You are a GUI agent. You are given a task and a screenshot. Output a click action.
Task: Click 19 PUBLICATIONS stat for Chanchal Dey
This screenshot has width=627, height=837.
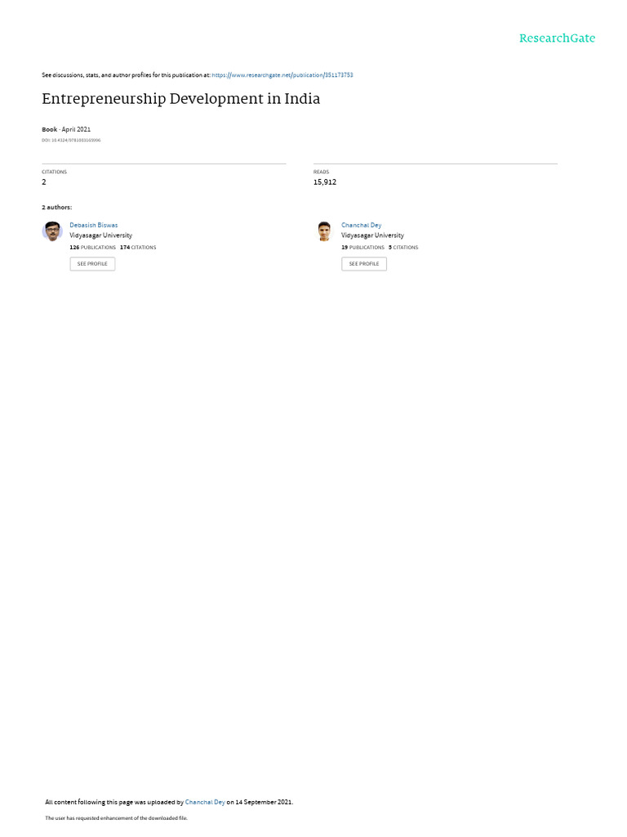tap(362, 247)
